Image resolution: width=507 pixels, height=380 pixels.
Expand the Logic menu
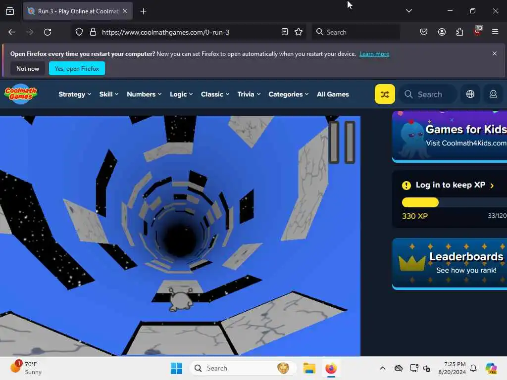[x=181, y=94]
